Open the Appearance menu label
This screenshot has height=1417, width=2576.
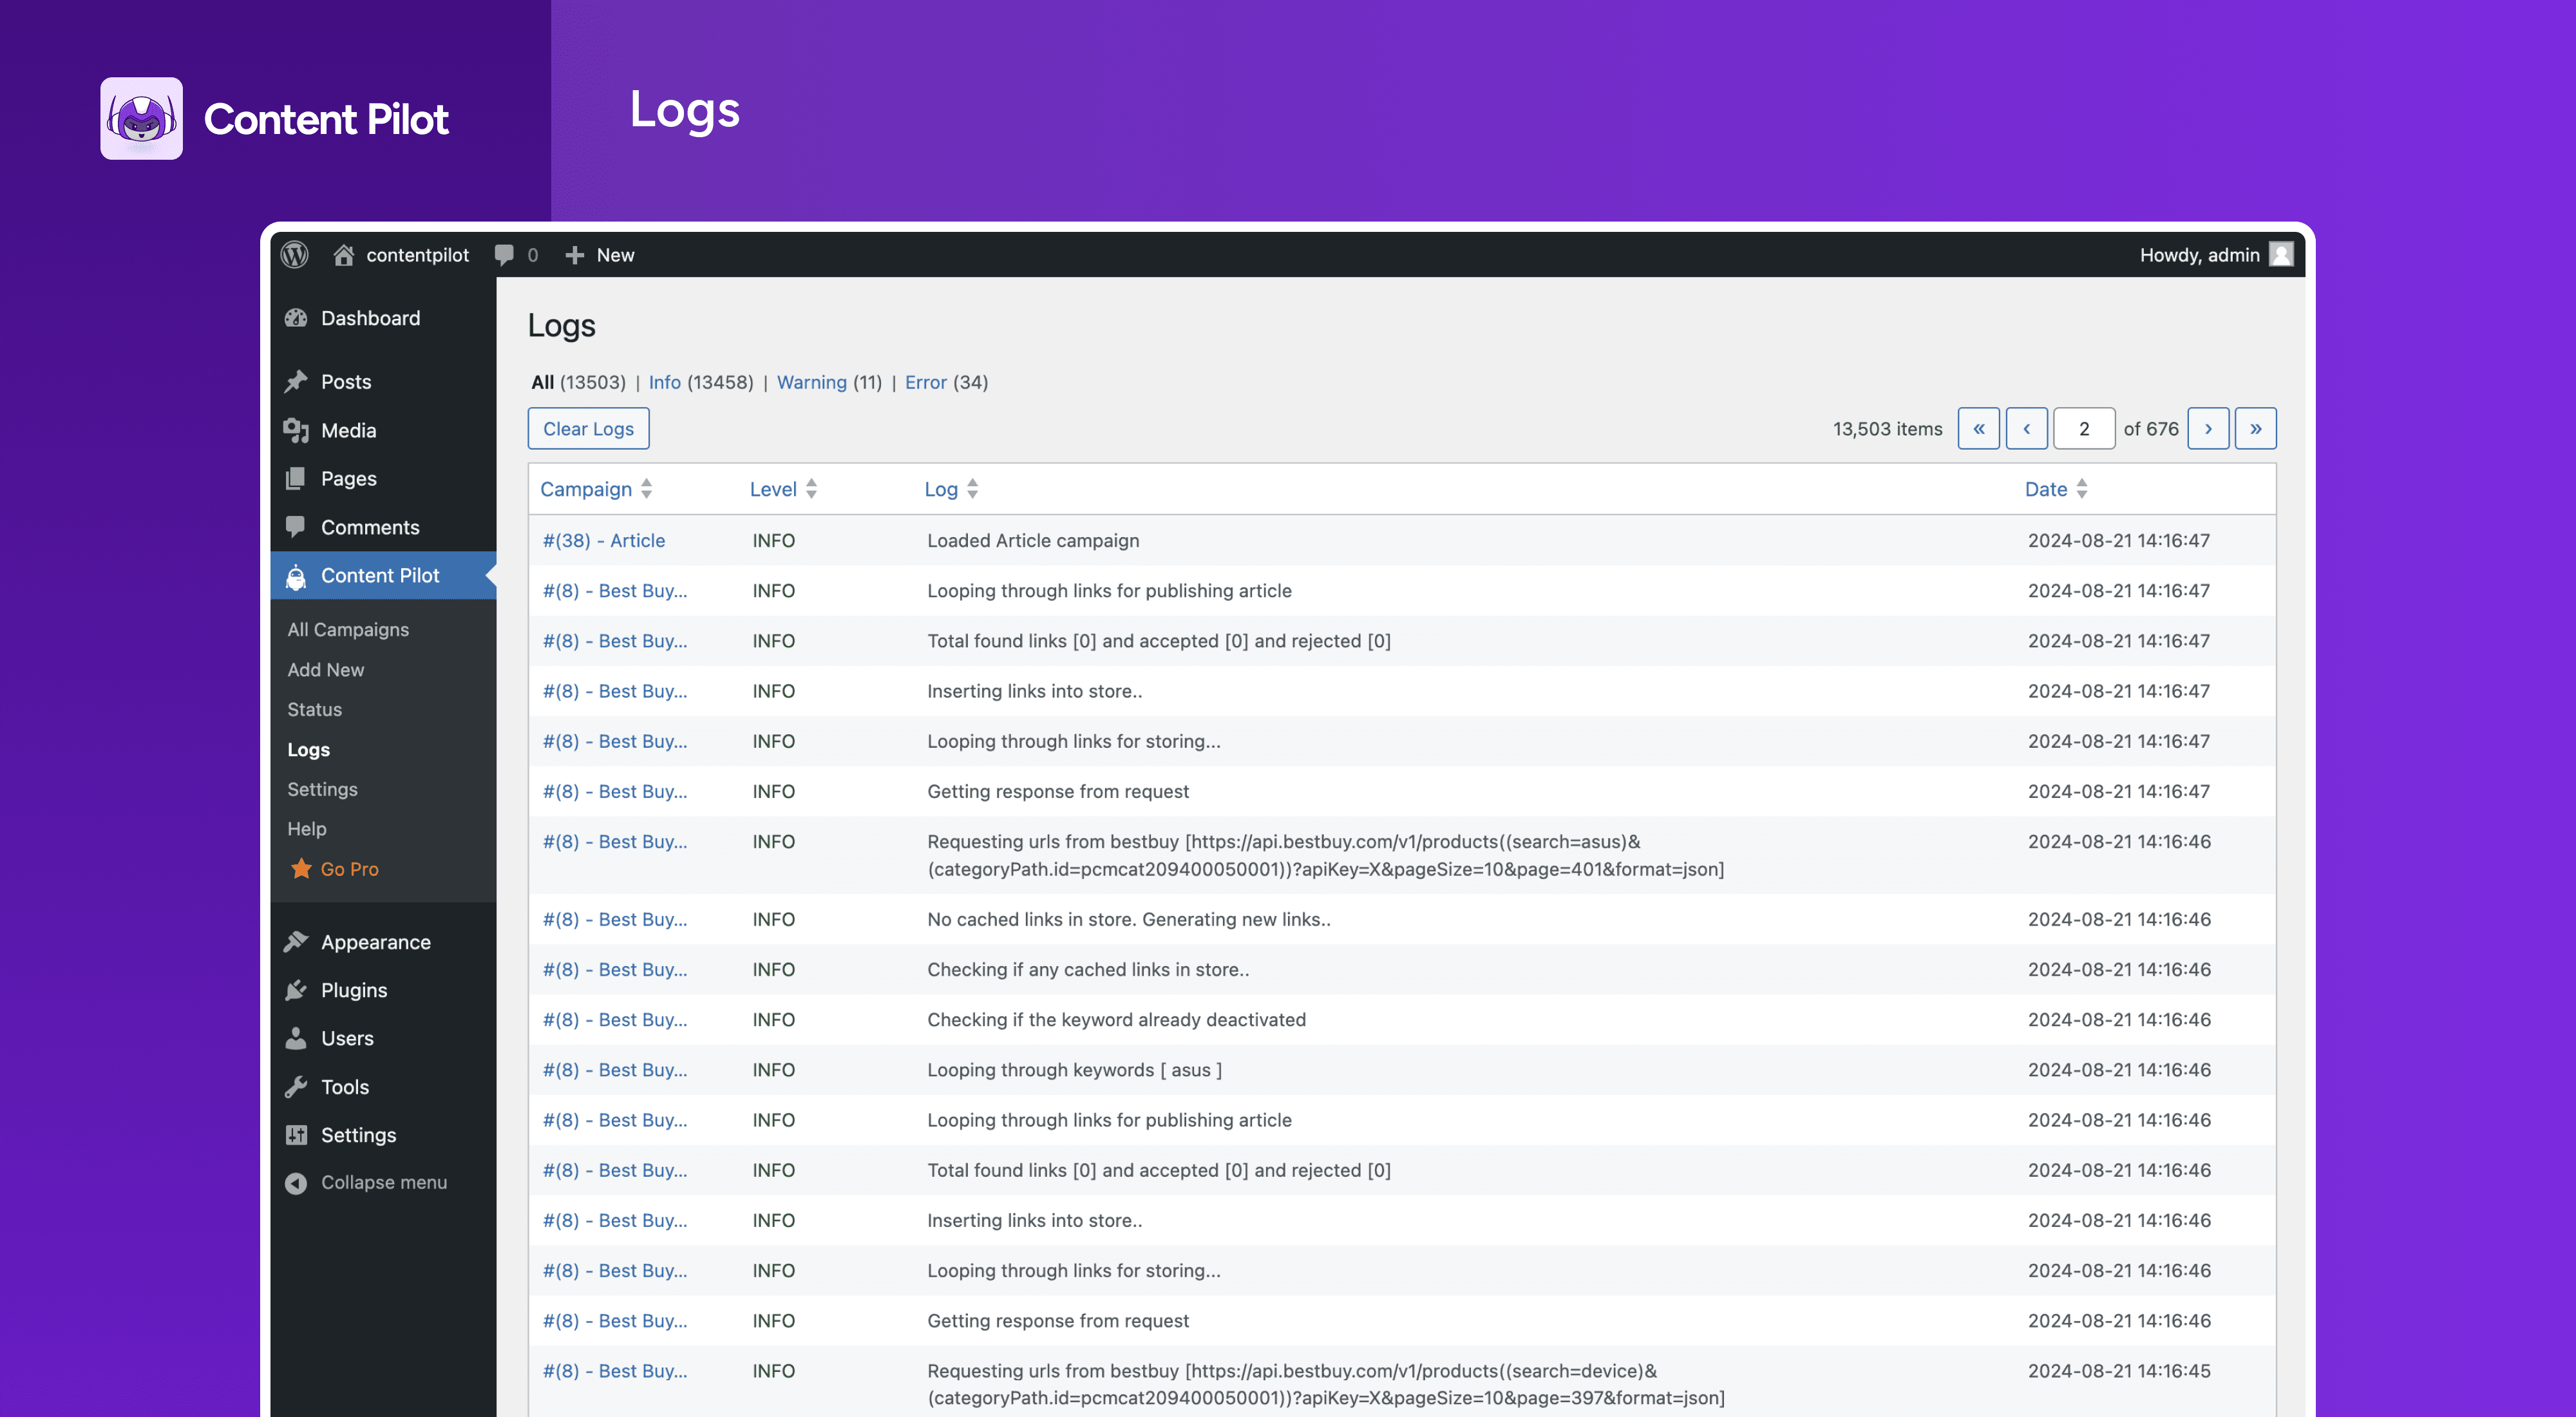(x=375, y=942)
